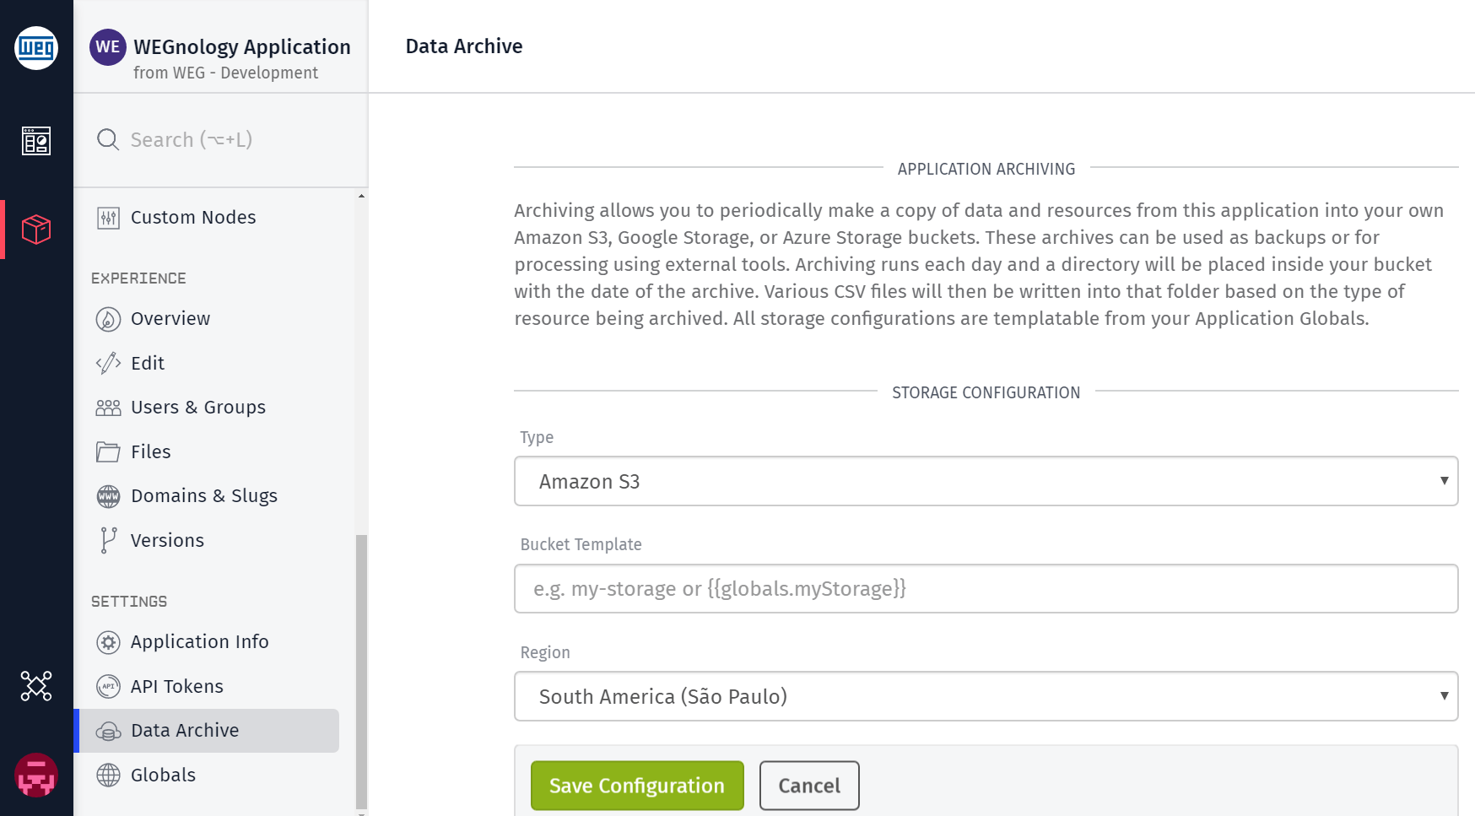
Task: Open the Application Info settings entry
Action: click(199, 641)
